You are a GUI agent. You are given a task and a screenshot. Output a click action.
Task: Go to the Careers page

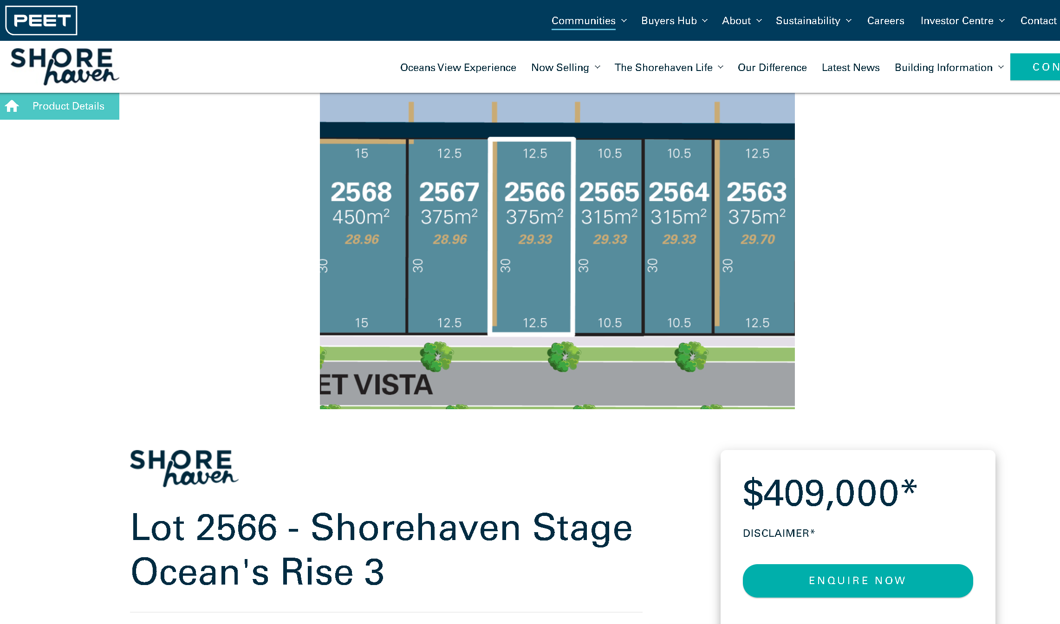pyautogui.click(x=885, y=21)
